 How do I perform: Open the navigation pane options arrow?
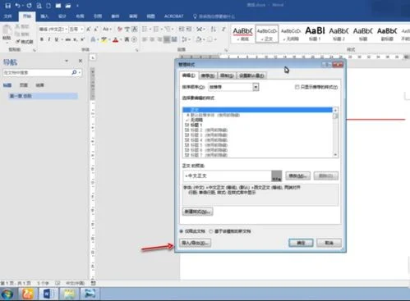(x=67, y=61)
